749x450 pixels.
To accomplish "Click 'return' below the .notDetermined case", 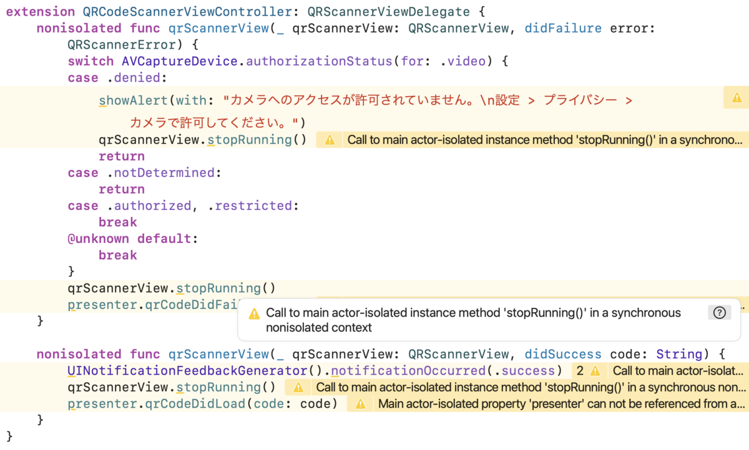I will (122, 189).
